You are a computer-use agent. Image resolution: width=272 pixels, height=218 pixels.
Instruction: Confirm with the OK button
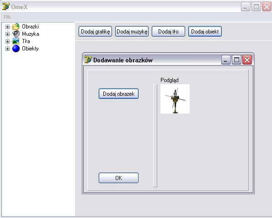point(119,178)
